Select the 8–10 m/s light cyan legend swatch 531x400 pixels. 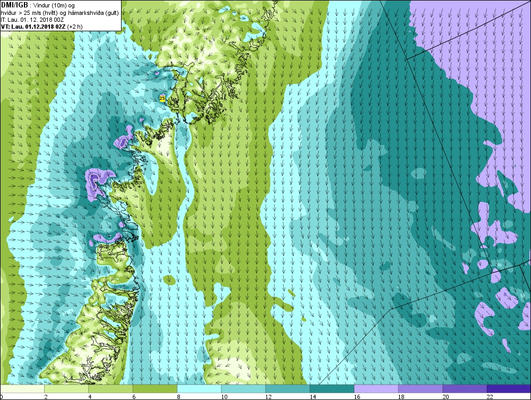[199, 388]
